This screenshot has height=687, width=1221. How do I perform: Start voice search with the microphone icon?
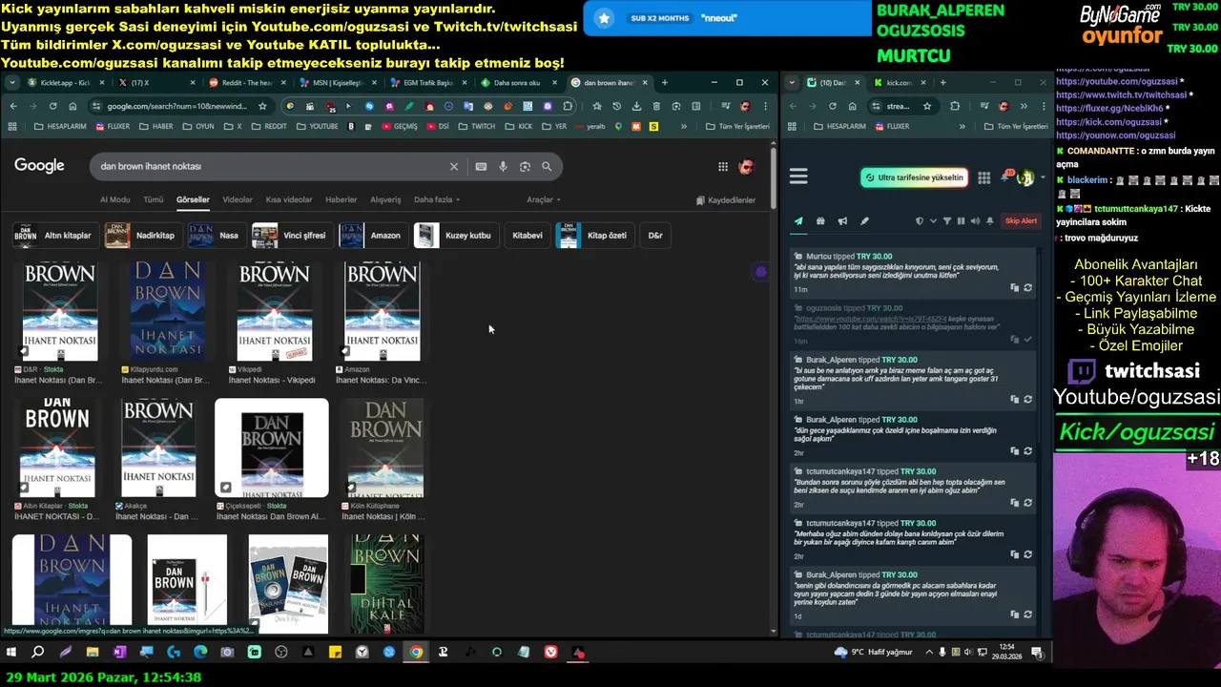click(504, 166)
